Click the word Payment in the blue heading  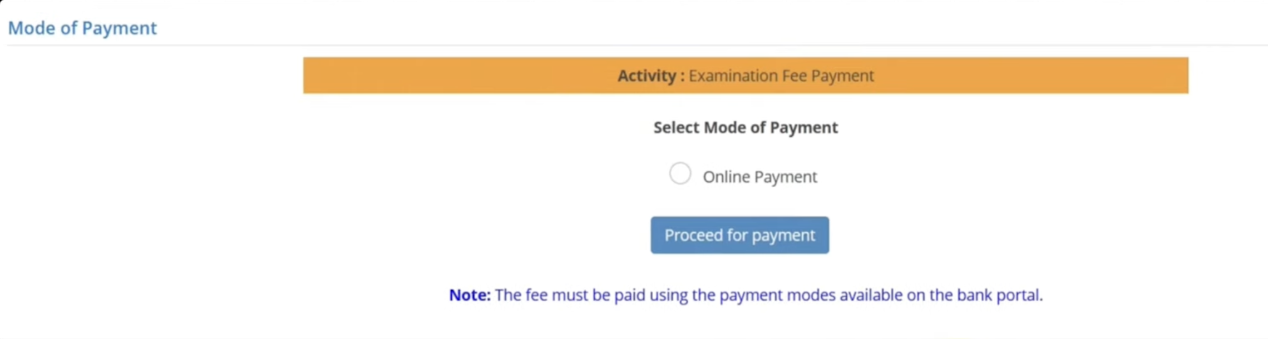click(119, 28)
